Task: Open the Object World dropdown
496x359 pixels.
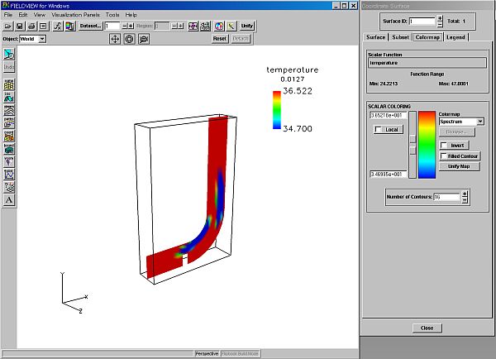Action: [x=42, y=39]
